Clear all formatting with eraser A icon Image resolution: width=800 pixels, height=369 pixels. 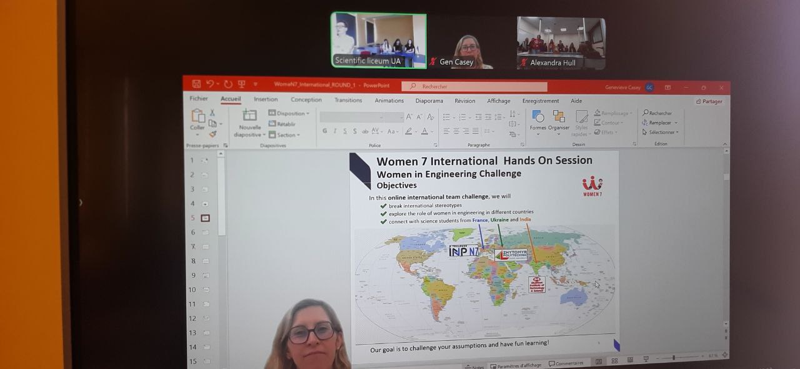(430, 117)
